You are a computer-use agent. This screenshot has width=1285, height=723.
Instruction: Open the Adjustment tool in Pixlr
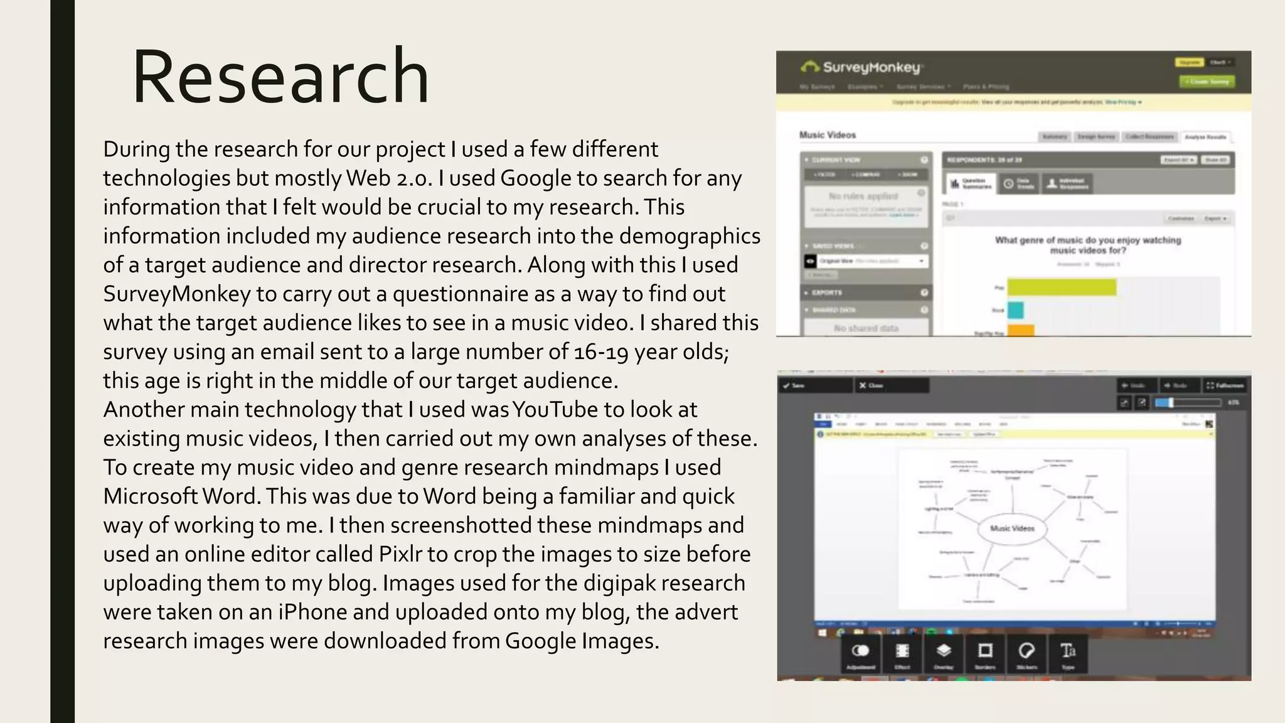[x=861, y=655]
